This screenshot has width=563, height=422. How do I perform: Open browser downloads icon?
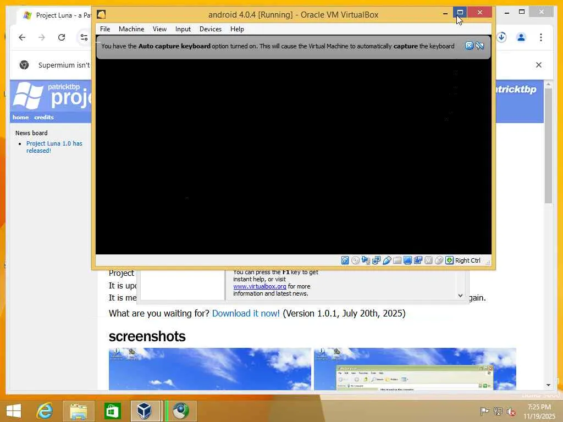501,37
